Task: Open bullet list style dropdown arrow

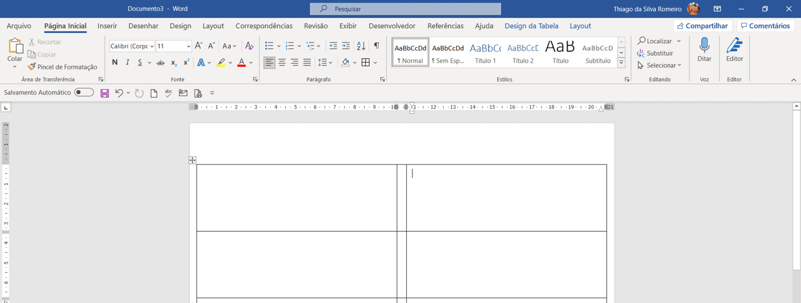Action: pos(278,46)
